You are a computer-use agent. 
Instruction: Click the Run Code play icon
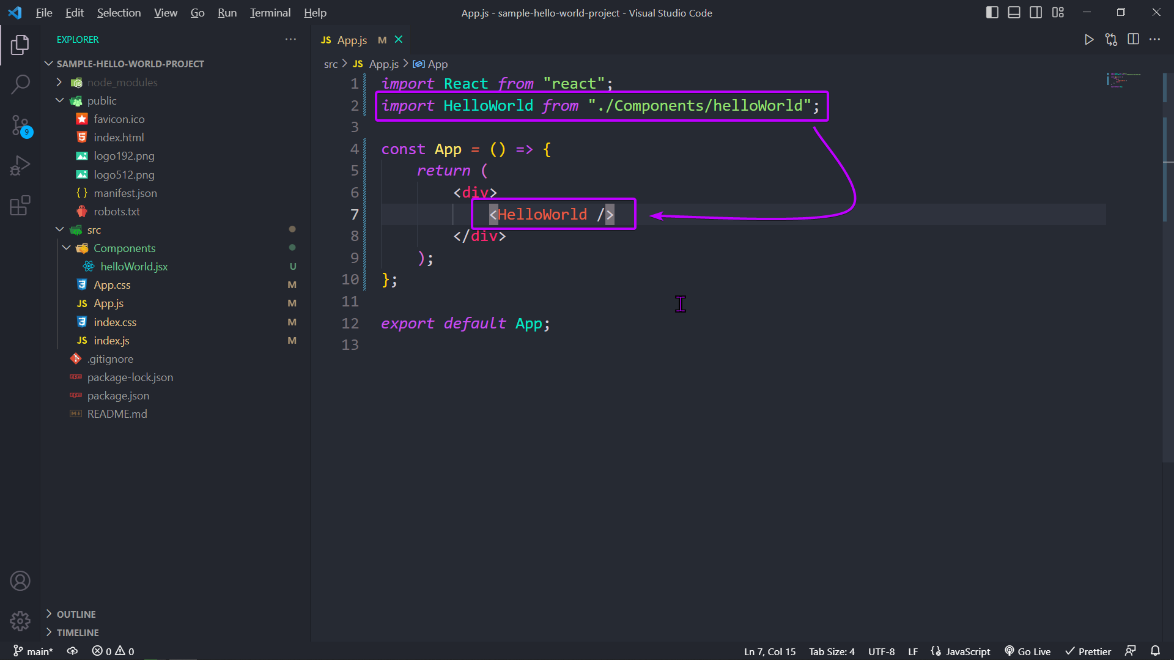coord(1089,40)
